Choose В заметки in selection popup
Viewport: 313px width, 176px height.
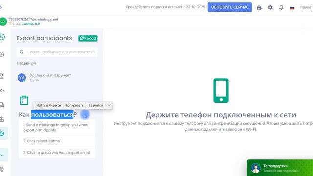95,105
